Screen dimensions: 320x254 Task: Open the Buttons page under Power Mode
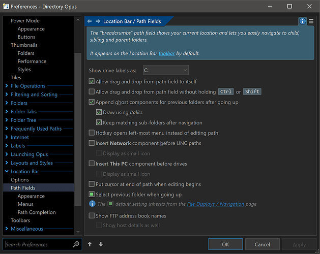coord(26,37)
